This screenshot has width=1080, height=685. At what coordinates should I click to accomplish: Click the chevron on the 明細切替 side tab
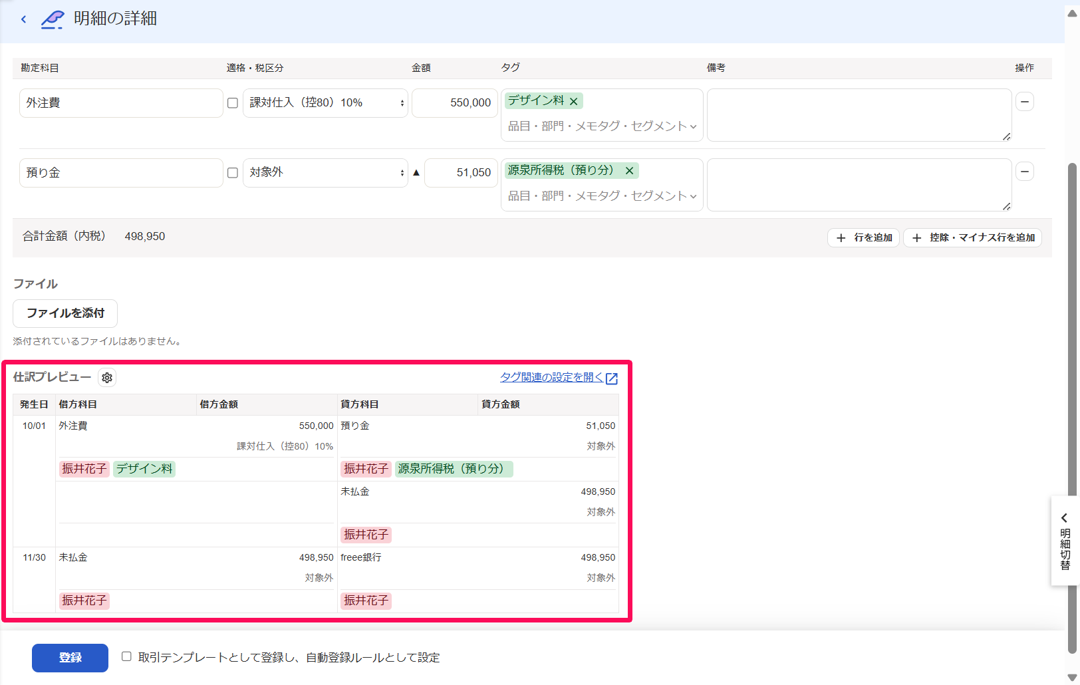(1064, 517)
